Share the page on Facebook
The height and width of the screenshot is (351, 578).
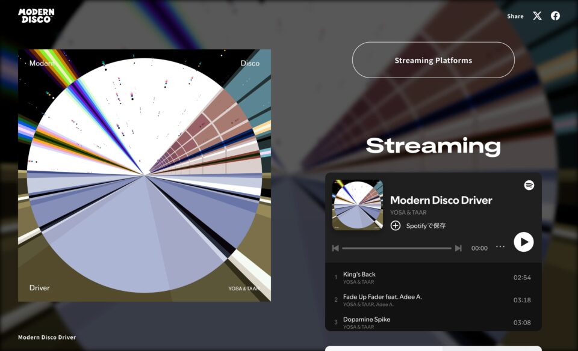click(555, 16)
